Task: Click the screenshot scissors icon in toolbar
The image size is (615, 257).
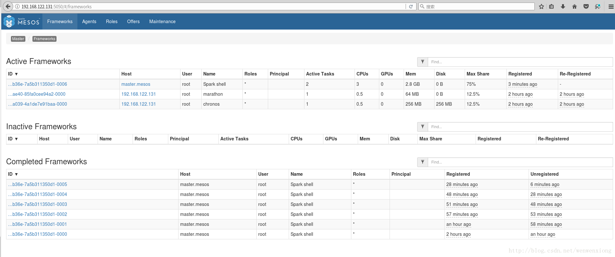Action: tap(598, 6)
